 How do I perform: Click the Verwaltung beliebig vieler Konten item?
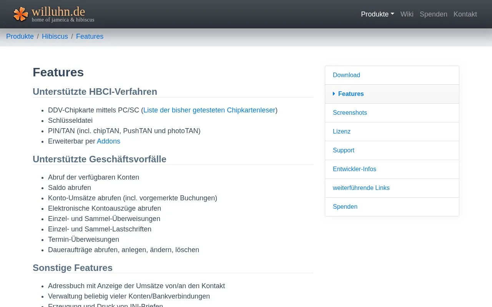click(x=129, y=296)
